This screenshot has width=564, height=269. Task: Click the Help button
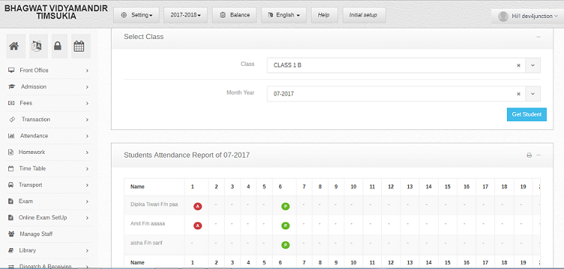324,15
